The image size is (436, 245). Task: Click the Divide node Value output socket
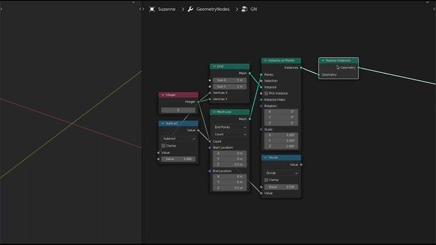click(x=301, y=165)
